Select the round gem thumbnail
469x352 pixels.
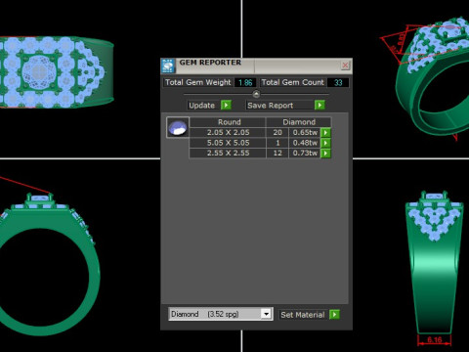click(x=178, y=127)
